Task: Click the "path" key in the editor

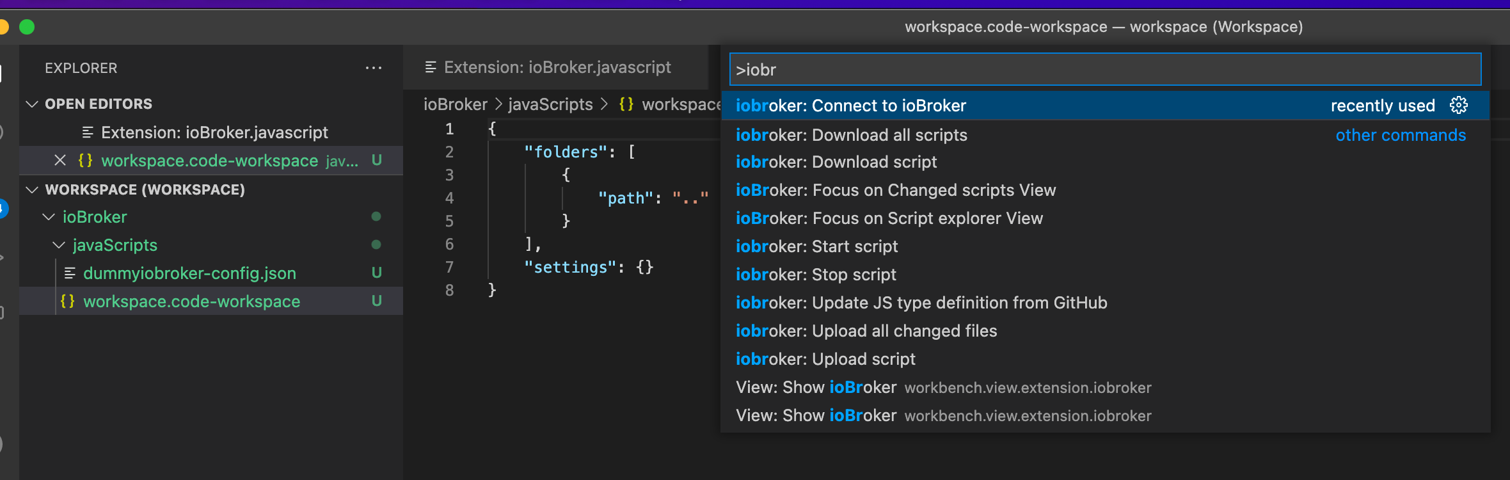Action: [x=626, y=198]
